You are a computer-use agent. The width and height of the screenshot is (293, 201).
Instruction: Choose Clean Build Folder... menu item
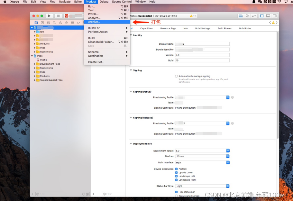107,42
